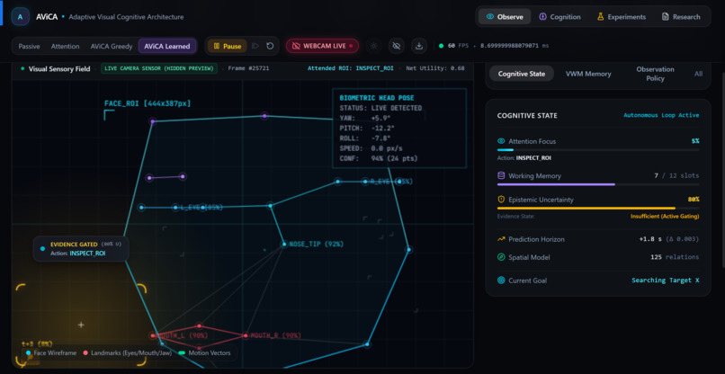725x374 pixels.
Task: Download the capture with the download icon
Action: pyautogui.click(x=419, y=46)
